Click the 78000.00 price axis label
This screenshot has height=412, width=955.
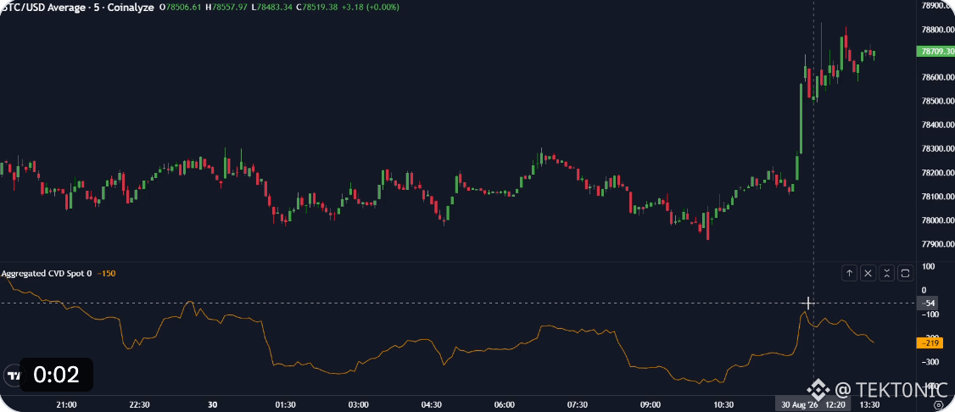pyautogui.click(x=936, y=220)
